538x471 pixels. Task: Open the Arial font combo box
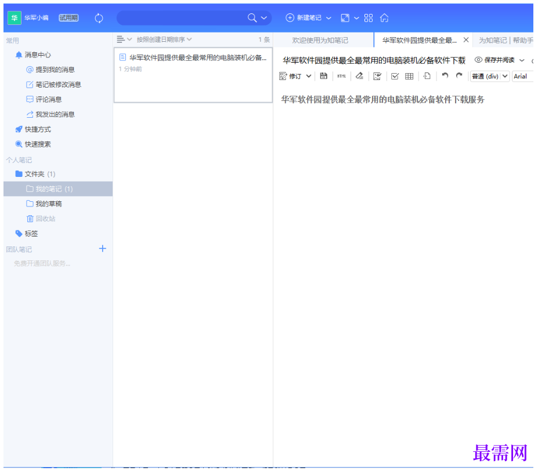[522, 76]
